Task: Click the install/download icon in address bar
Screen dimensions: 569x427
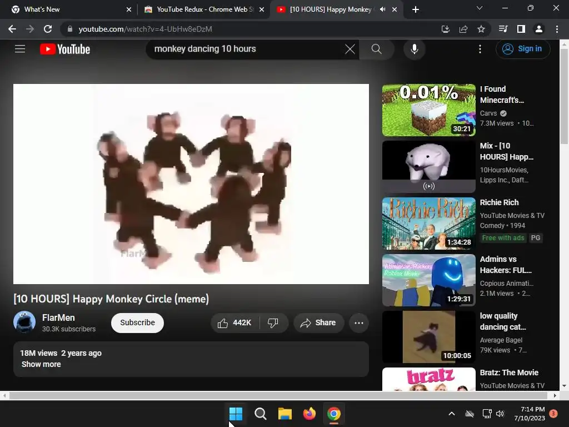Action: click(x=445, y=29)
